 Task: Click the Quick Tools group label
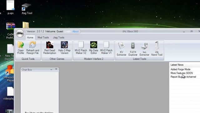tap(28, 59)
